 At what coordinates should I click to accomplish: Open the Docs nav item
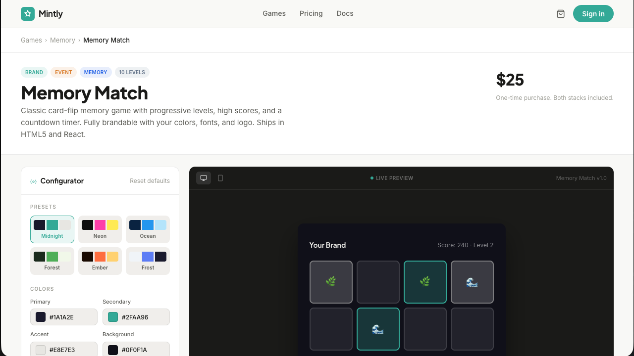pyautogui.click(x=345, y=13)
